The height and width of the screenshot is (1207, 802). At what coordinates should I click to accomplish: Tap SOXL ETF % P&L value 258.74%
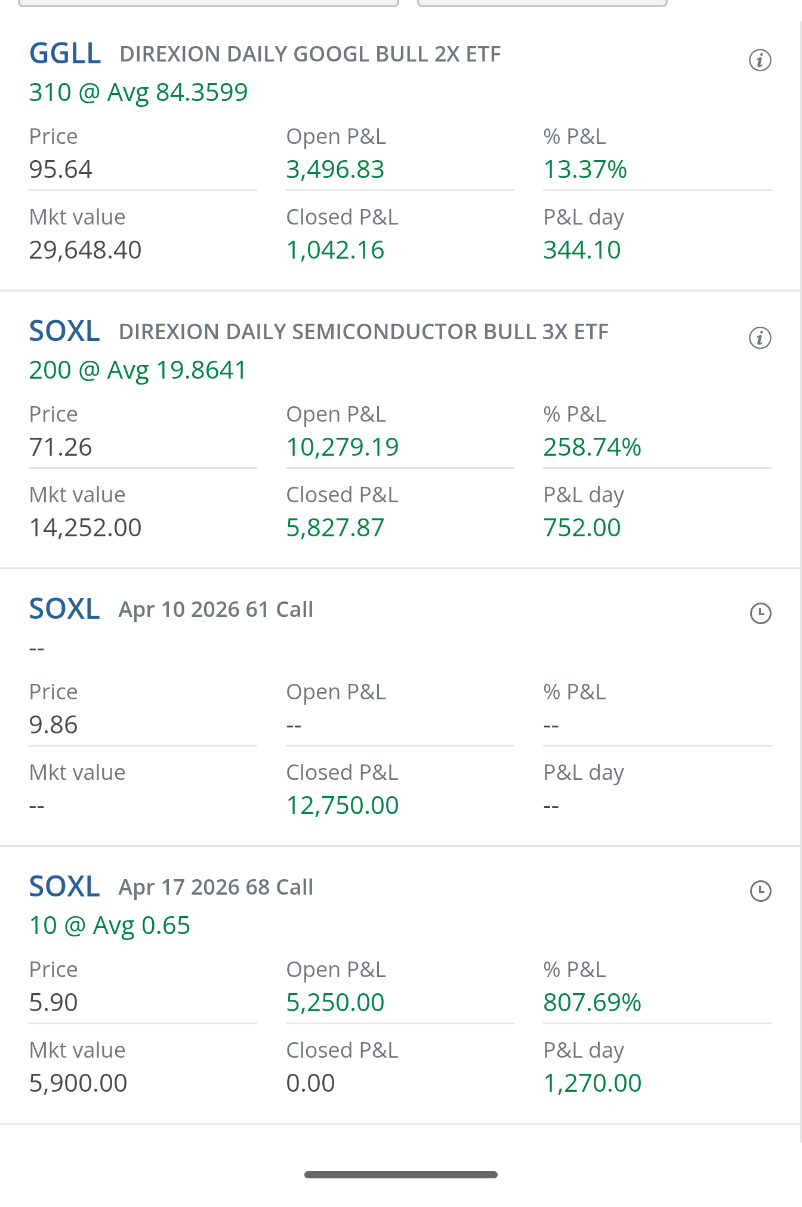click(x=591, y=447)
